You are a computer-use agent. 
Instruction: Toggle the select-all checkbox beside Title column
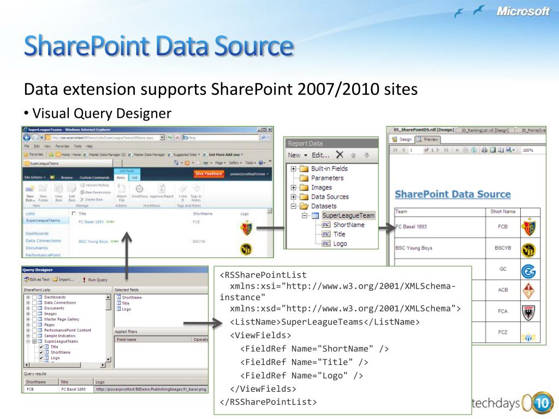click(74, 213)
